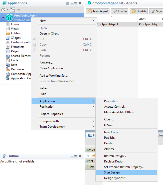
Task: Click the proofpointagent.nsf tab icon
Action: click(89, 3)
